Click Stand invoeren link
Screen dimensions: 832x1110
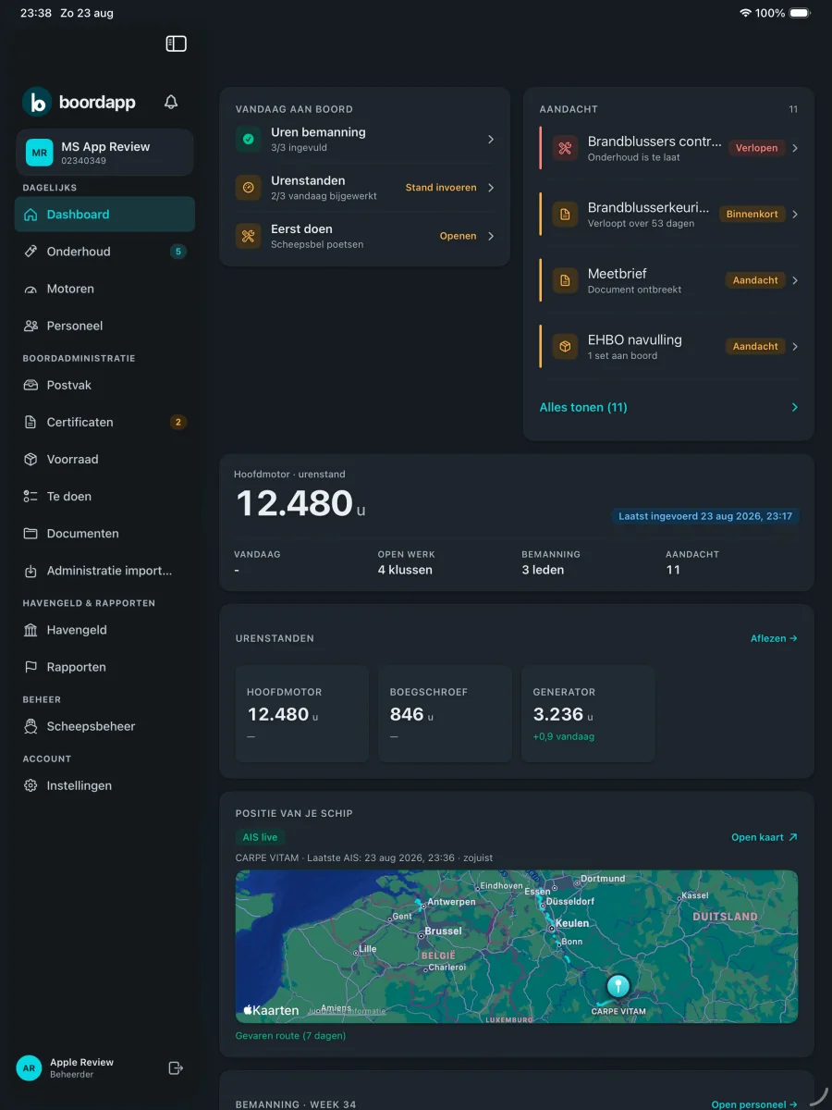click(441, 188)
